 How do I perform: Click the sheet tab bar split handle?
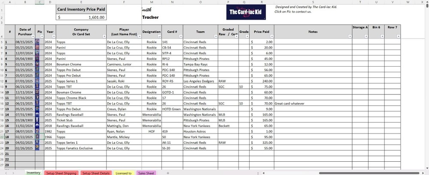258,173
